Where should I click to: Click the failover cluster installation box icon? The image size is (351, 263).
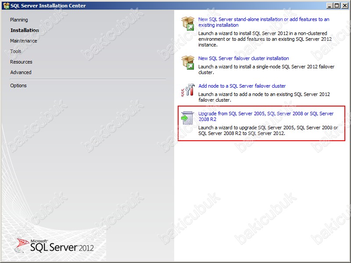coord(188,62)
